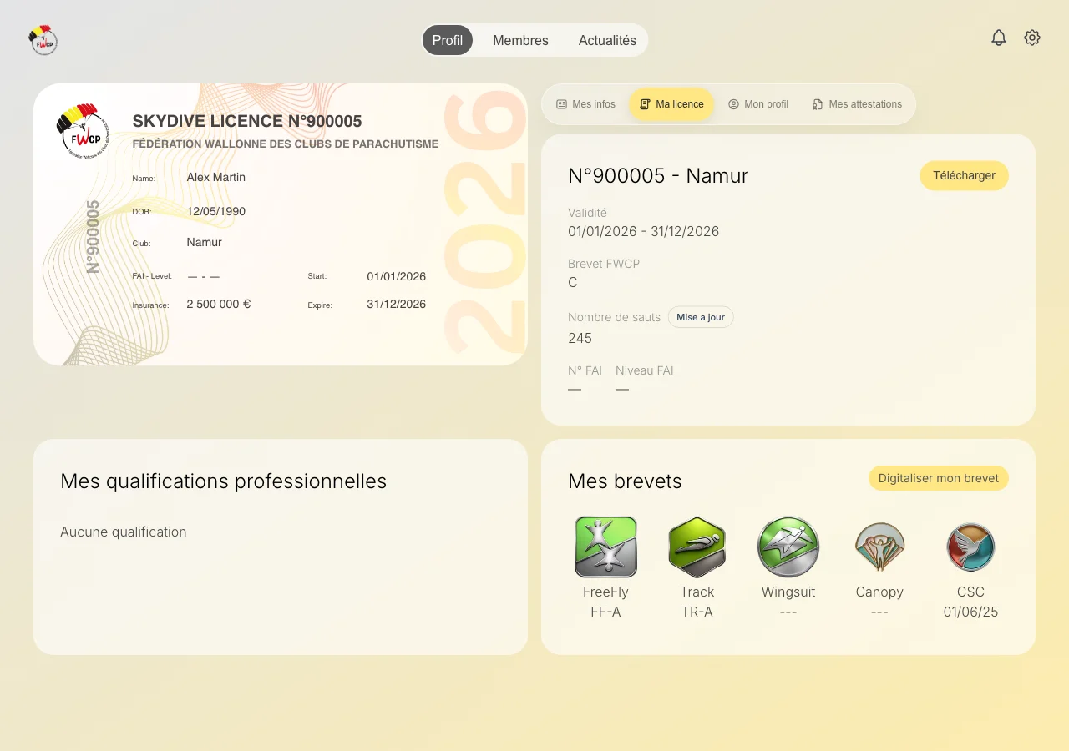Switch to the Membres tab
Image resolution: width=1069 pixels, height=751 pixels.
click(x=520, y=40)
